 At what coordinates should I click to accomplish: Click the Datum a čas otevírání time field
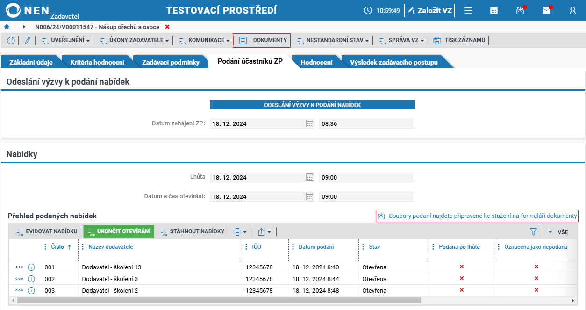(x=367, y=196)
